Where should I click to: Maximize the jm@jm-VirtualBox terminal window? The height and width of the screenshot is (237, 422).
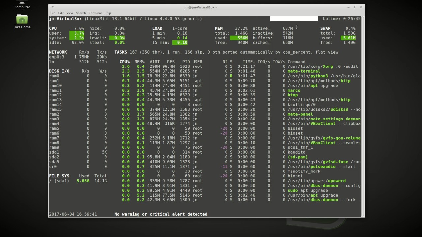pos(354,7)
